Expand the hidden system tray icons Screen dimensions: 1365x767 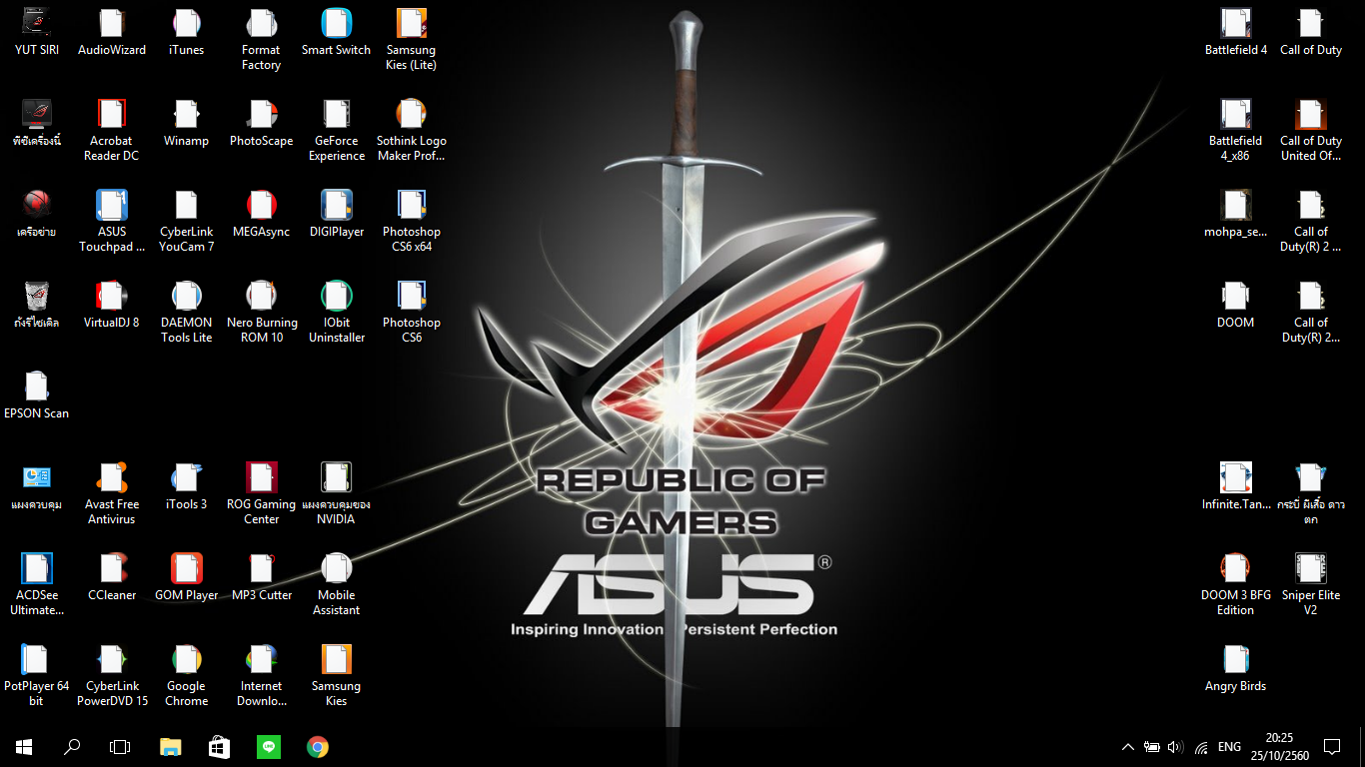point(1128,746)
